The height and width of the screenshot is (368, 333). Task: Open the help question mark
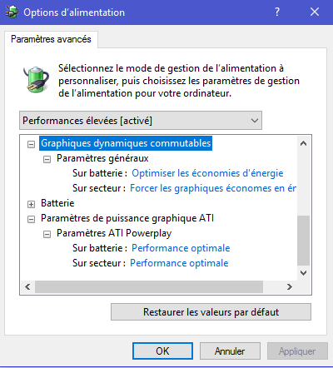pyautogui.click(x=277, y=12)
